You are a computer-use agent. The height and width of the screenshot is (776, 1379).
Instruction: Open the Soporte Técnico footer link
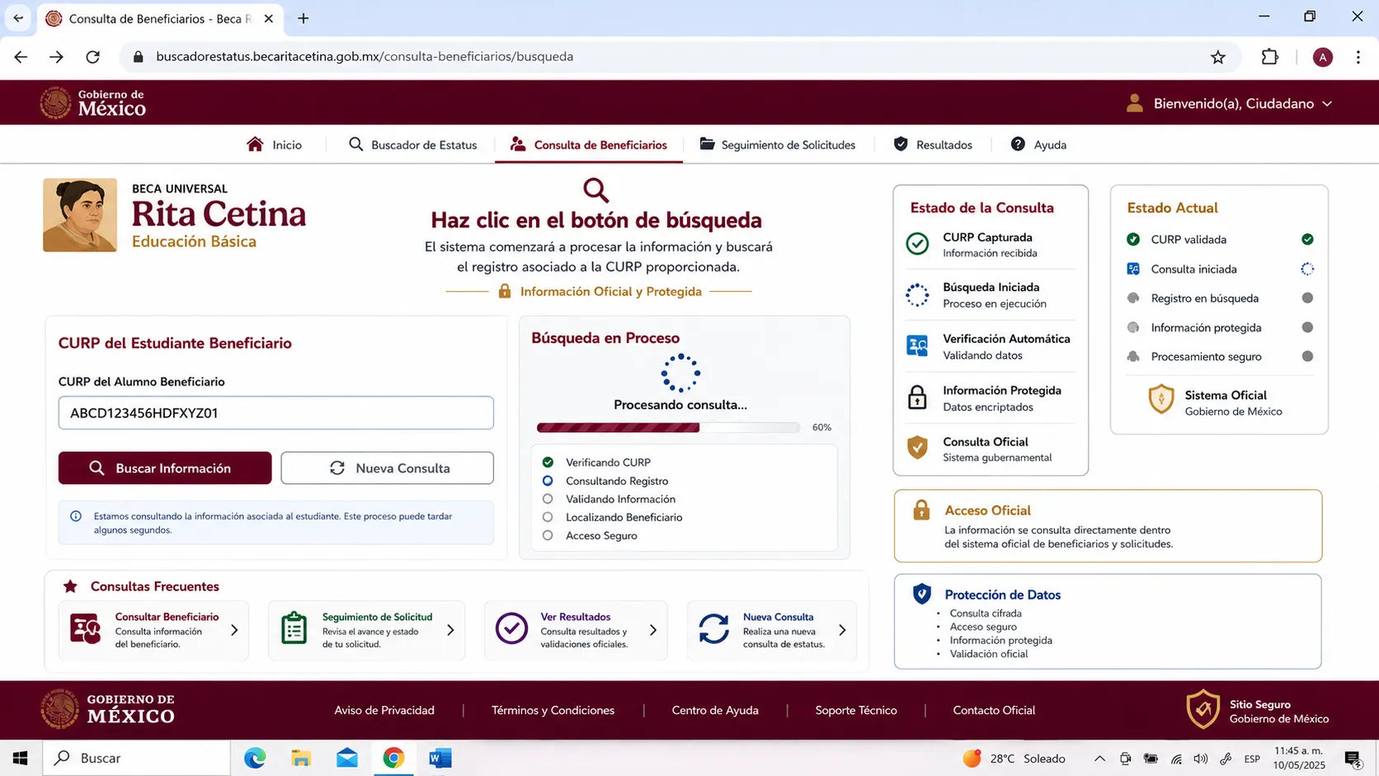pyautogui.click(x=856, y=710)
